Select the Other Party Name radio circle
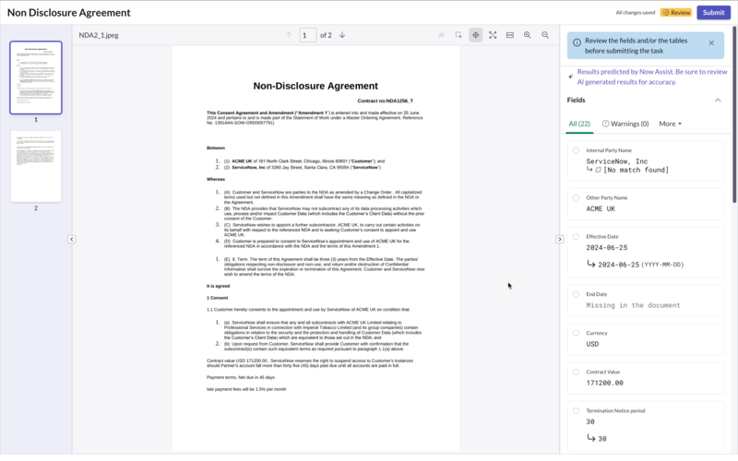Screen dimensions: 738x461 [x=576, y=197]
